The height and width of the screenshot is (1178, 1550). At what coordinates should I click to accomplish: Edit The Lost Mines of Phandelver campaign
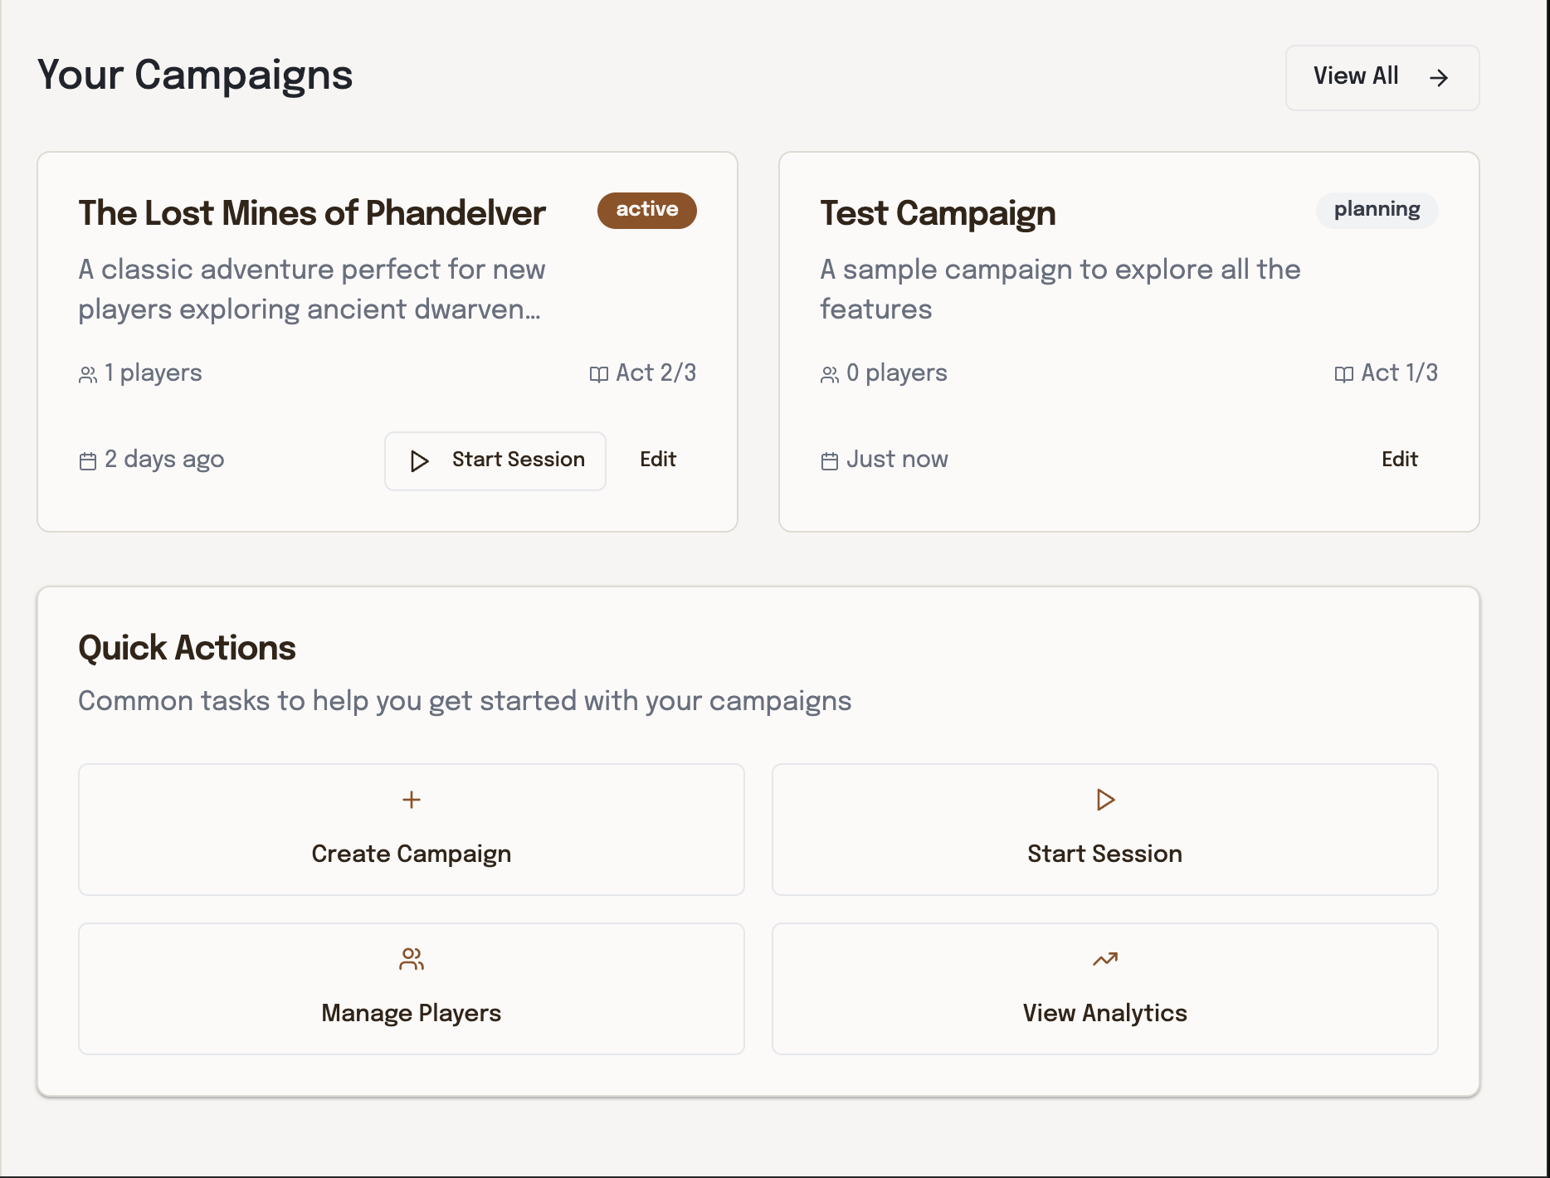pos(658,460)
